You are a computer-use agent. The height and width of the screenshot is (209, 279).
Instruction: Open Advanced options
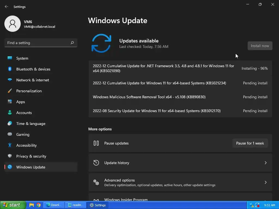point(180,182)
